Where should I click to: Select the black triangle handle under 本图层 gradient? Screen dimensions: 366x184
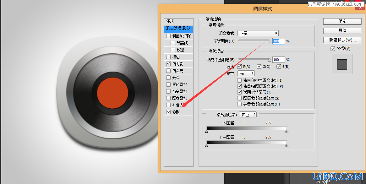pyautogui.click(x=207, y=132)
